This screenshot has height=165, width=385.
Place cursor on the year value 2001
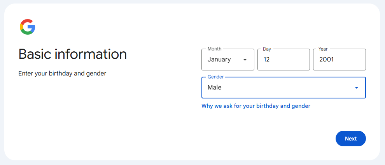point(326,60)
